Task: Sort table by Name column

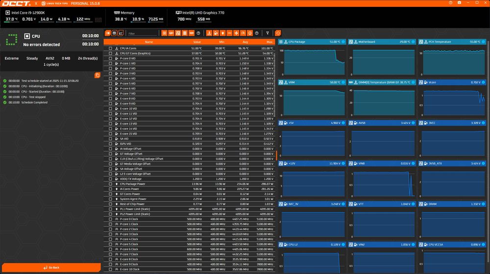Action: tap(149, 42)
